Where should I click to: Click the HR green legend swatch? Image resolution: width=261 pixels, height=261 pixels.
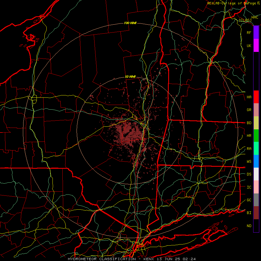pos(256,136)
